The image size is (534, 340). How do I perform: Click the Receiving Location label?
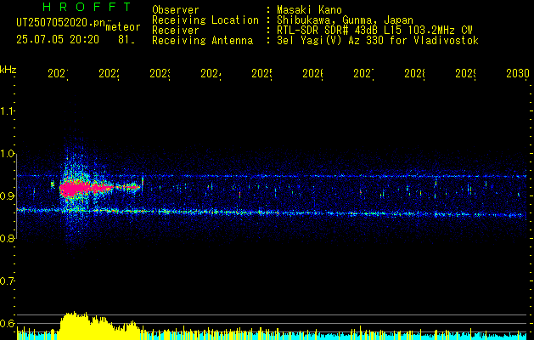pyautogui.click(x=205, y=20)
